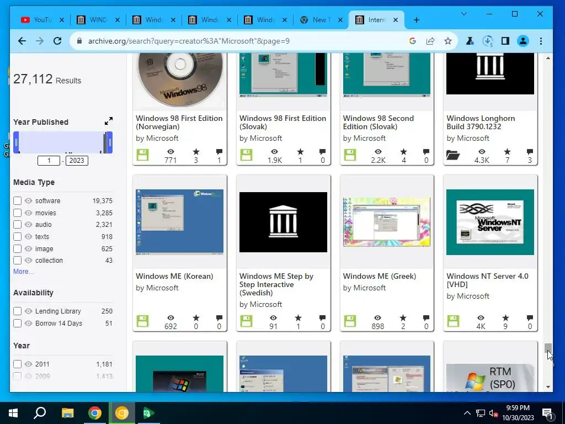Image resolution: width=565 pixels, height=424 pixels.
Task: Open Windows 98 First Edition (Norwegian) title
Action: [x=179, y=122]
